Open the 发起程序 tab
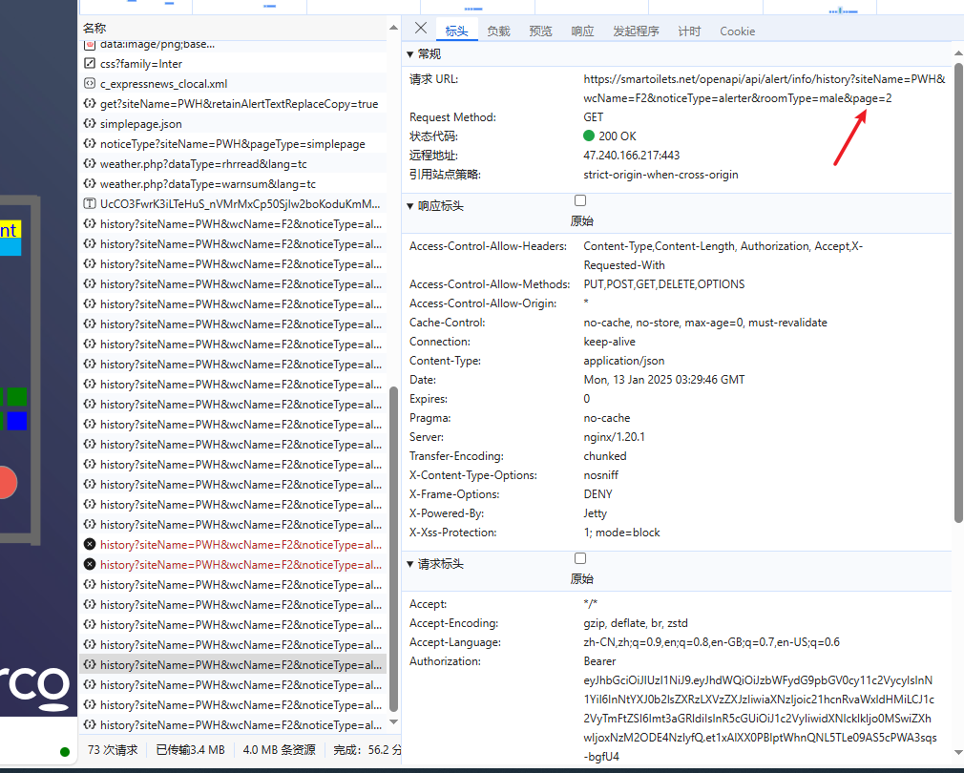Image resolution: width=964 pixels, height=773 pixels. click(636, 31)
